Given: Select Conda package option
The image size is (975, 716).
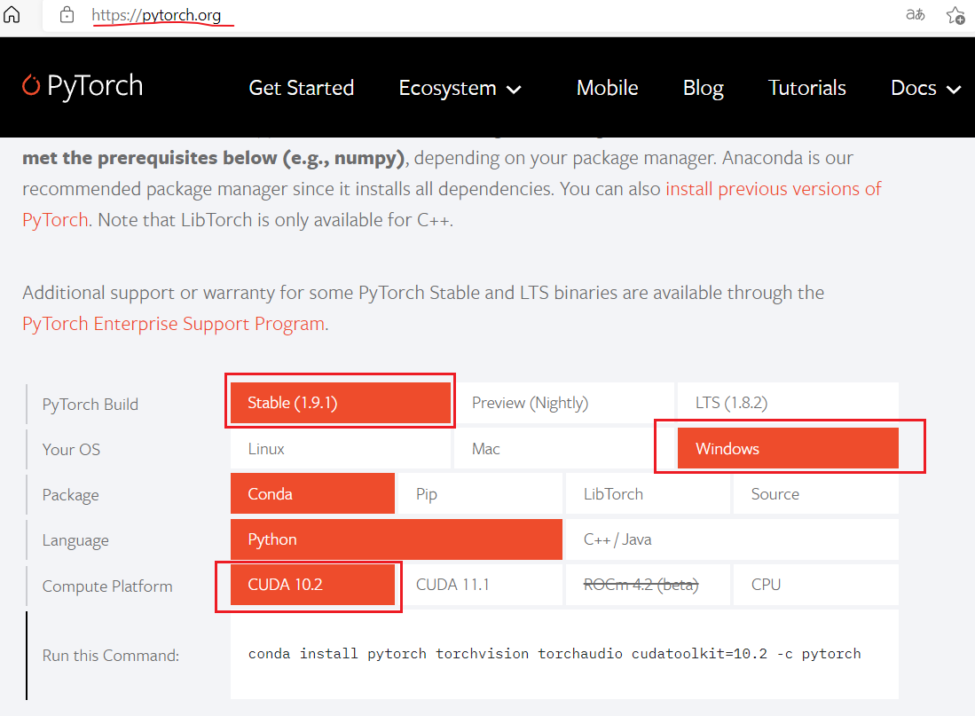Looking at the screenshot, I should tap(312, 493).
